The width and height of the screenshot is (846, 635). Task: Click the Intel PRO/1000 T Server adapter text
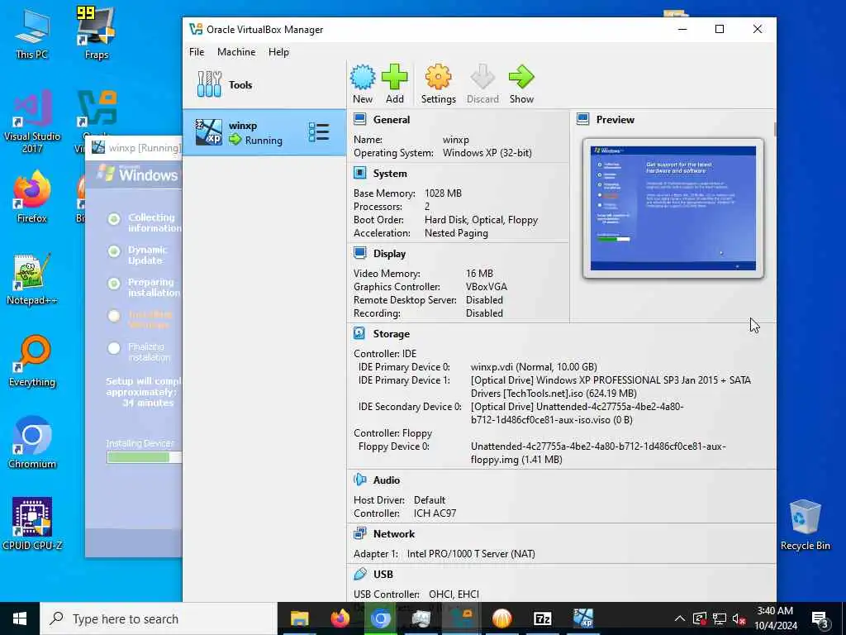tap(471, 554)
